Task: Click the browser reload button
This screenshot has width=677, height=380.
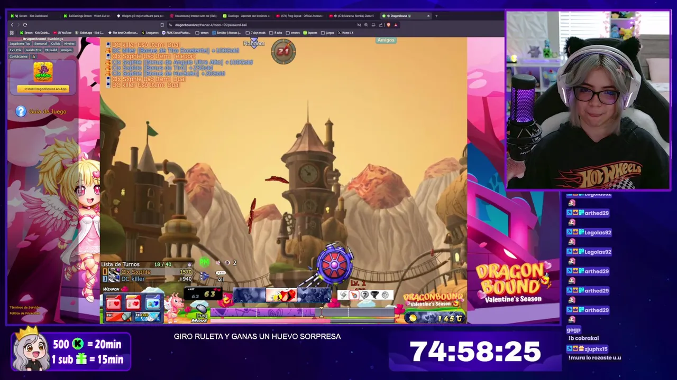Action: tap(25, 25)
